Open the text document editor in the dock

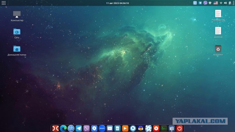(x=117, y=128)
